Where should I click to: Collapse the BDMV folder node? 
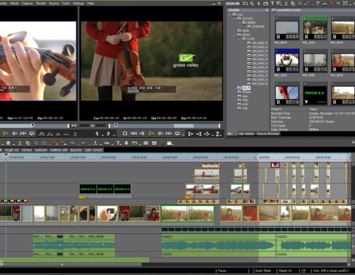pyautogui.click(x=240, y=23)
